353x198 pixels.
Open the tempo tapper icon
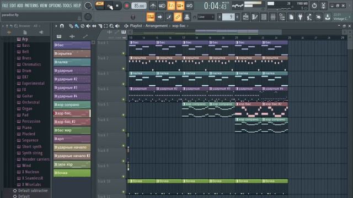(x=309, y=17)
